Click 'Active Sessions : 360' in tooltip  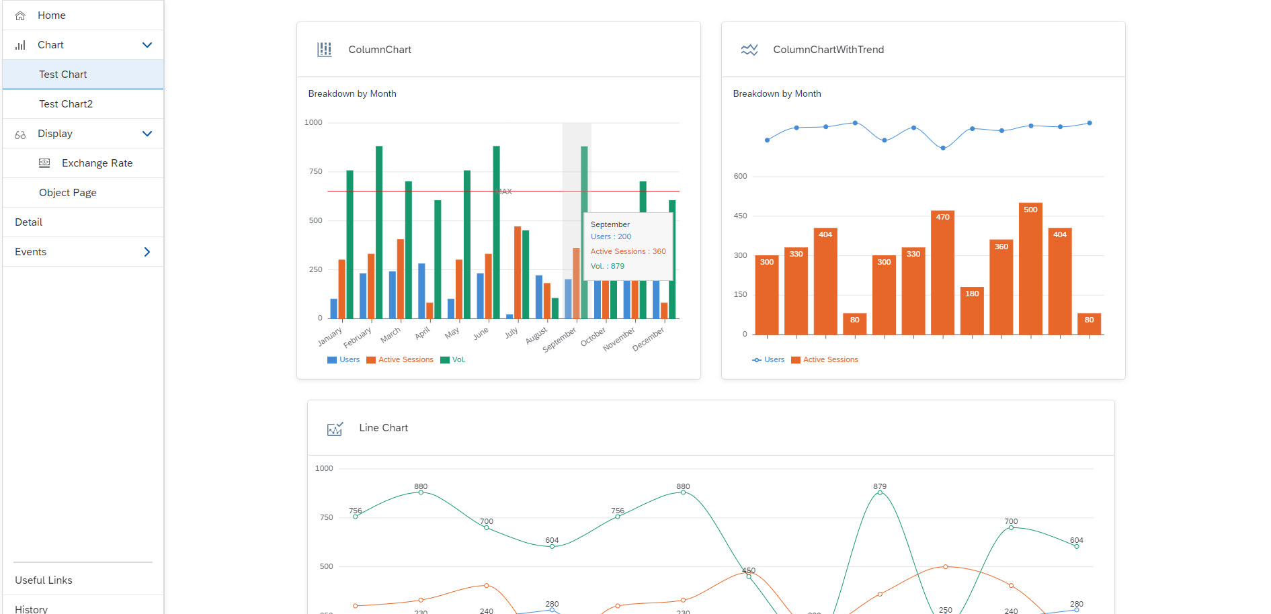(x=628, y=252)
